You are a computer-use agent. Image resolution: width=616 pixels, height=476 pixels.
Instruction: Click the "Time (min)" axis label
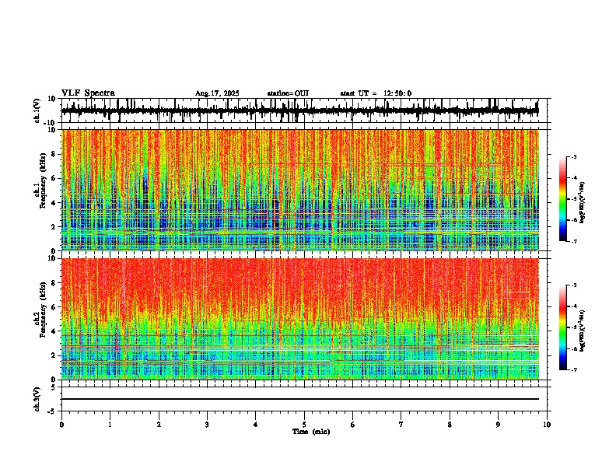point(311,432)
